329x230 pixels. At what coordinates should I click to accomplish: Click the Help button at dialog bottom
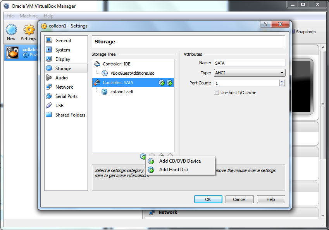[270, 199]
